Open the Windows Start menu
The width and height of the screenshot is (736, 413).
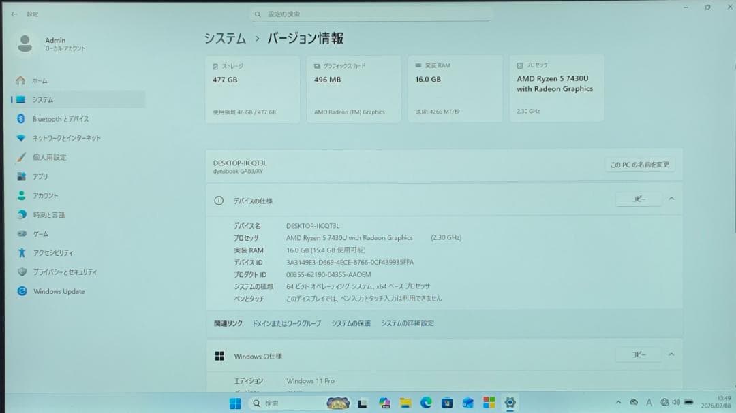pyautogui.click(x=234, y=403)
